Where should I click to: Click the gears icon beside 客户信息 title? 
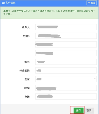click(x=3, y=3)
